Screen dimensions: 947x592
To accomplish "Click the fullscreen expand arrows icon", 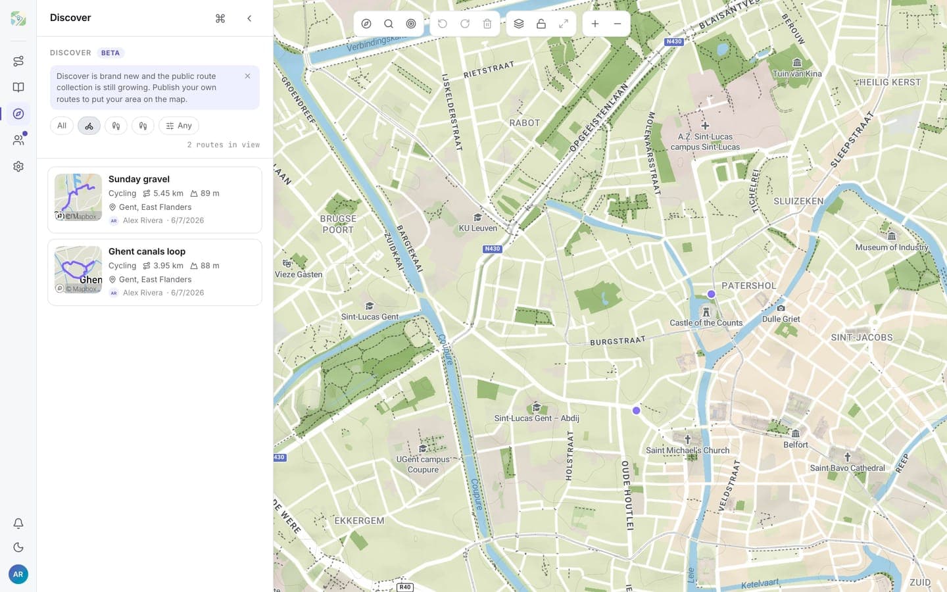I will click(x=564, y=24).
